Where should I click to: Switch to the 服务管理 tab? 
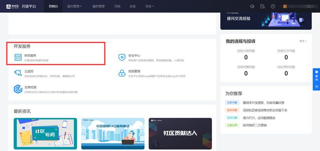coord(98,6)
